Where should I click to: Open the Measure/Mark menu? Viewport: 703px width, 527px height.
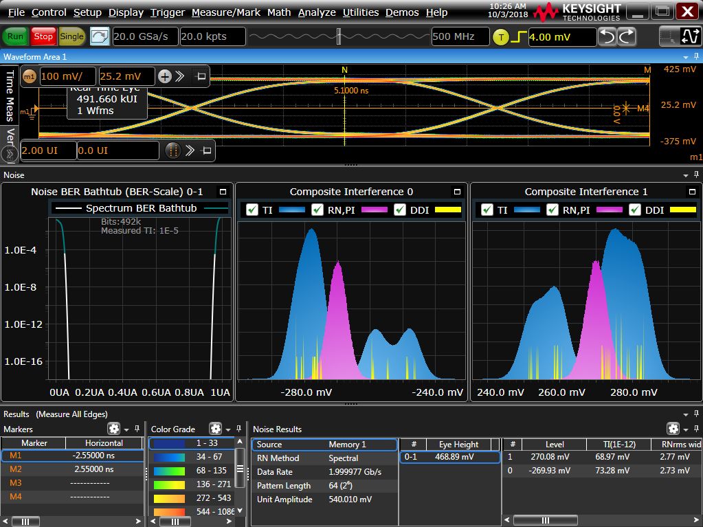[x=226, y=12]
